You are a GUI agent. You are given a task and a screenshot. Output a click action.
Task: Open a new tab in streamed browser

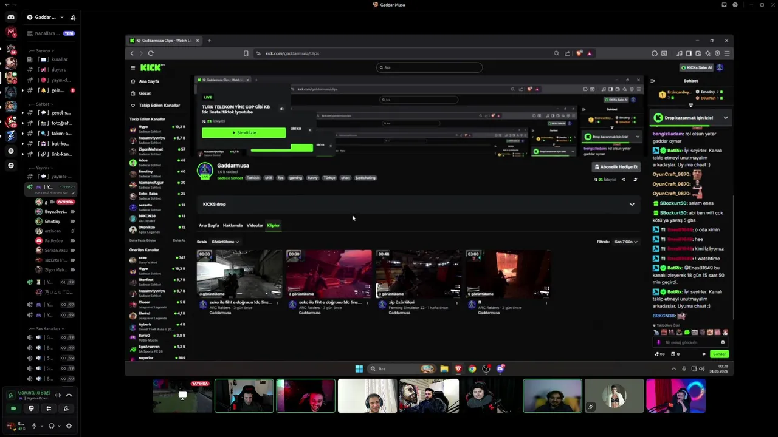coord(209,41)
